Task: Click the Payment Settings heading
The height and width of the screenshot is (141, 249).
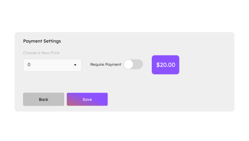Action: click(x=42, y=41)
